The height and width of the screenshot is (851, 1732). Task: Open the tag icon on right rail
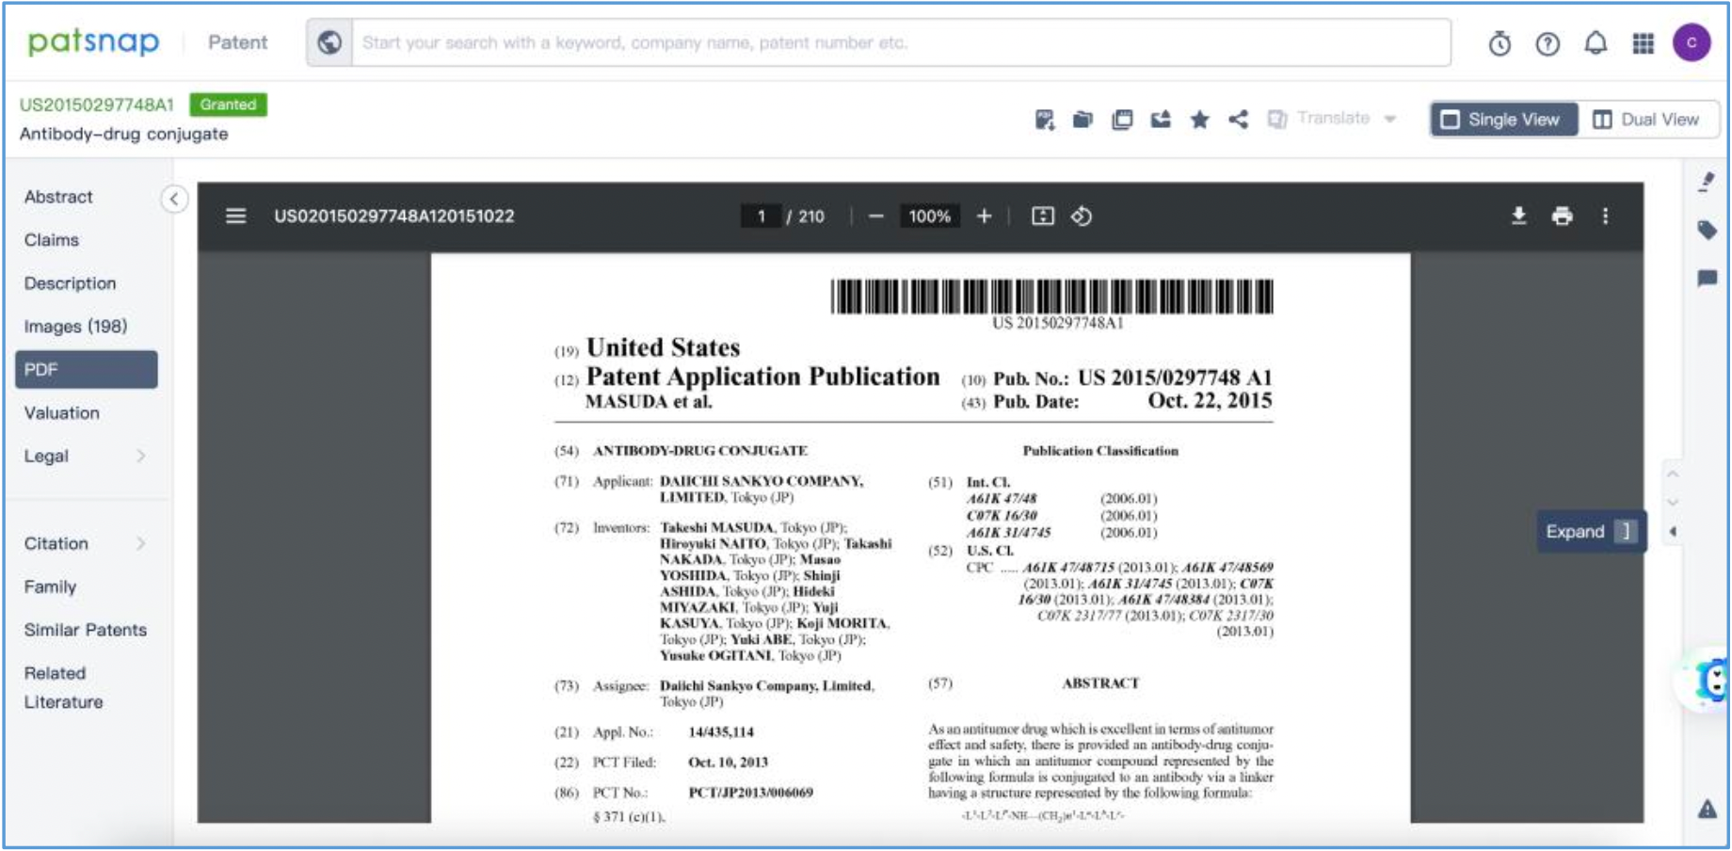click(1707, 230)
